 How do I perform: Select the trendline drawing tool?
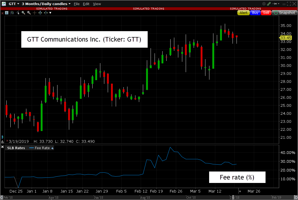click(18, 13)
